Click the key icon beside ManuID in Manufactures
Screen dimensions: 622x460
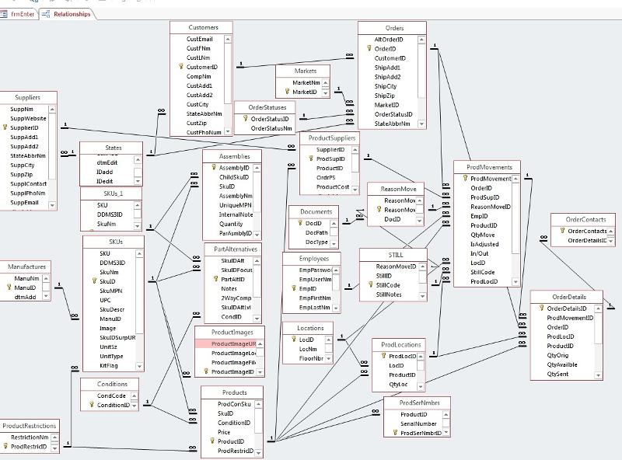(x=9, y=287)
